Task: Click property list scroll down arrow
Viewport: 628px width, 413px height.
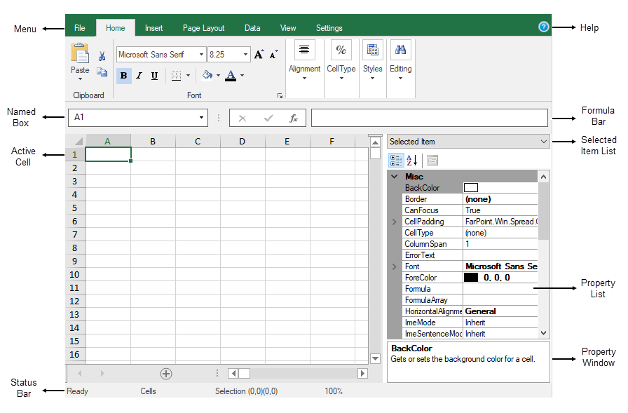Action: 543,333
